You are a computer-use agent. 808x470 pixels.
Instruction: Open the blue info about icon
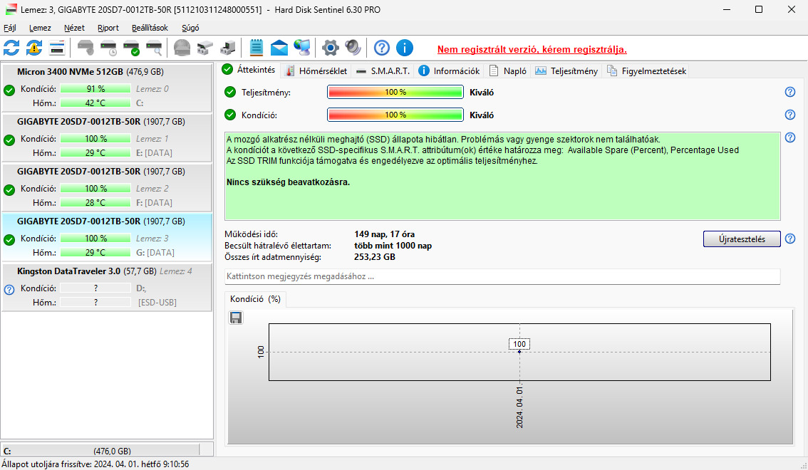point(405,48)
